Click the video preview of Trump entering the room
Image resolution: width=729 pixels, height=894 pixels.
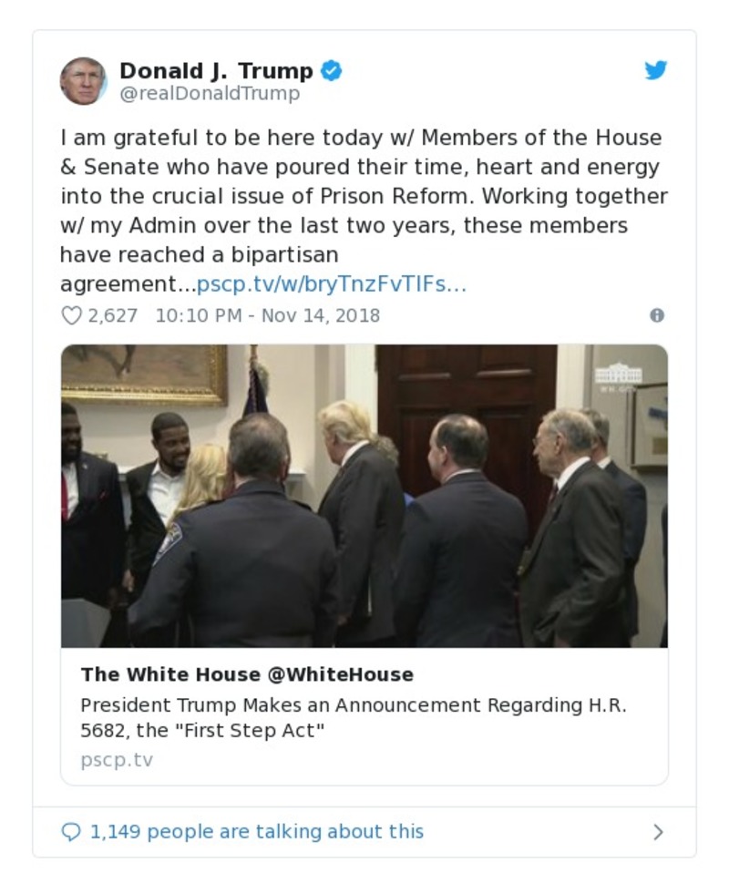pyautogui.click(x=364, y=497)
